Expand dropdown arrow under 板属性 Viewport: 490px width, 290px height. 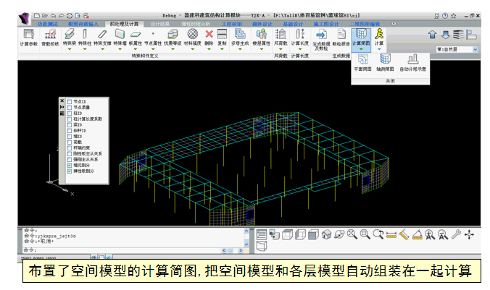tap(136, 49)
